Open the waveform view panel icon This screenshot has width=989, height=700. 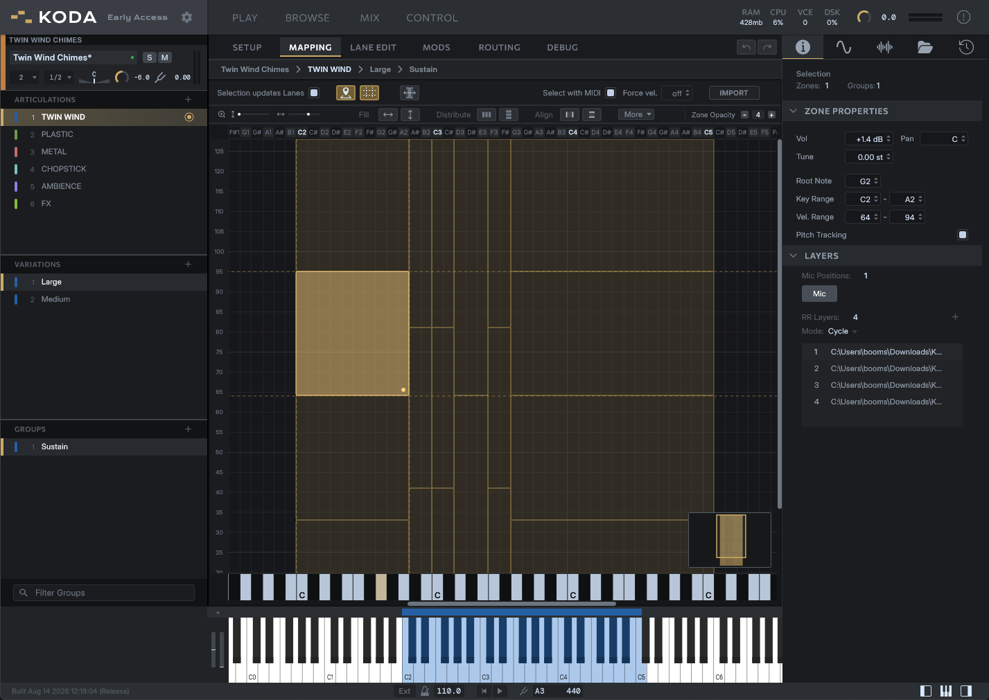tap(884, 47)
